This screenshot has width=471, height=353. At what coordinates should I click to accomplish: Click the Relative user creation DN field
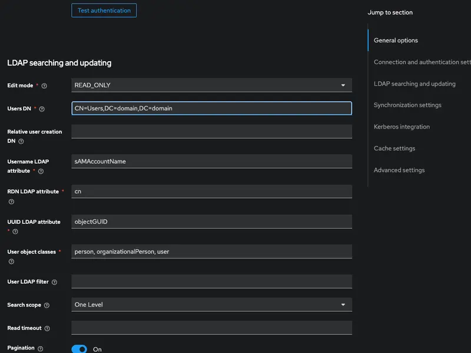pyautogui.click(x=211, y=131)
